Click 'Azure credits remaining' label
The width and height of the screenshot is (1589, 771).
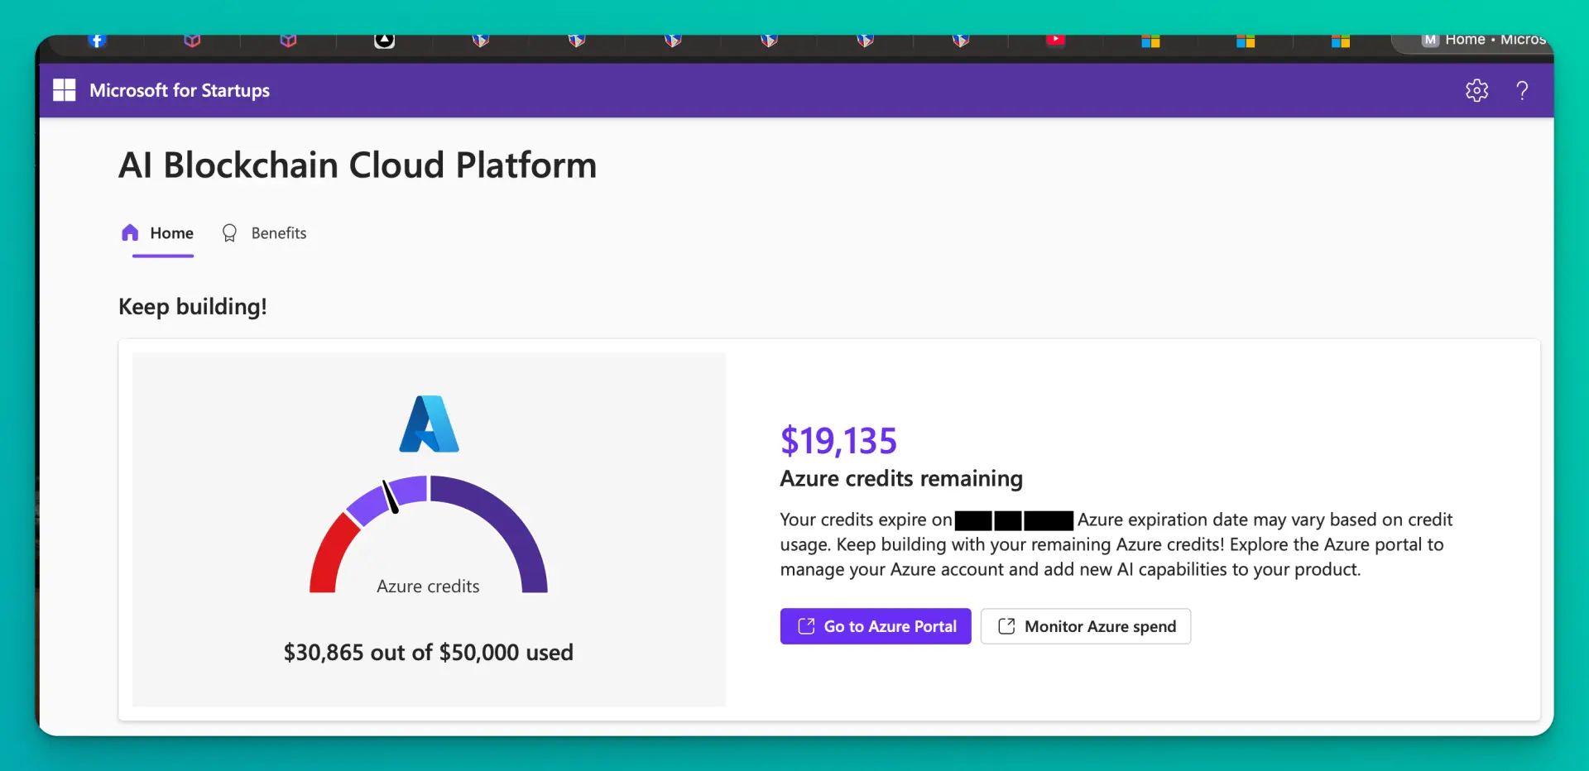click(x=901, y=479)
